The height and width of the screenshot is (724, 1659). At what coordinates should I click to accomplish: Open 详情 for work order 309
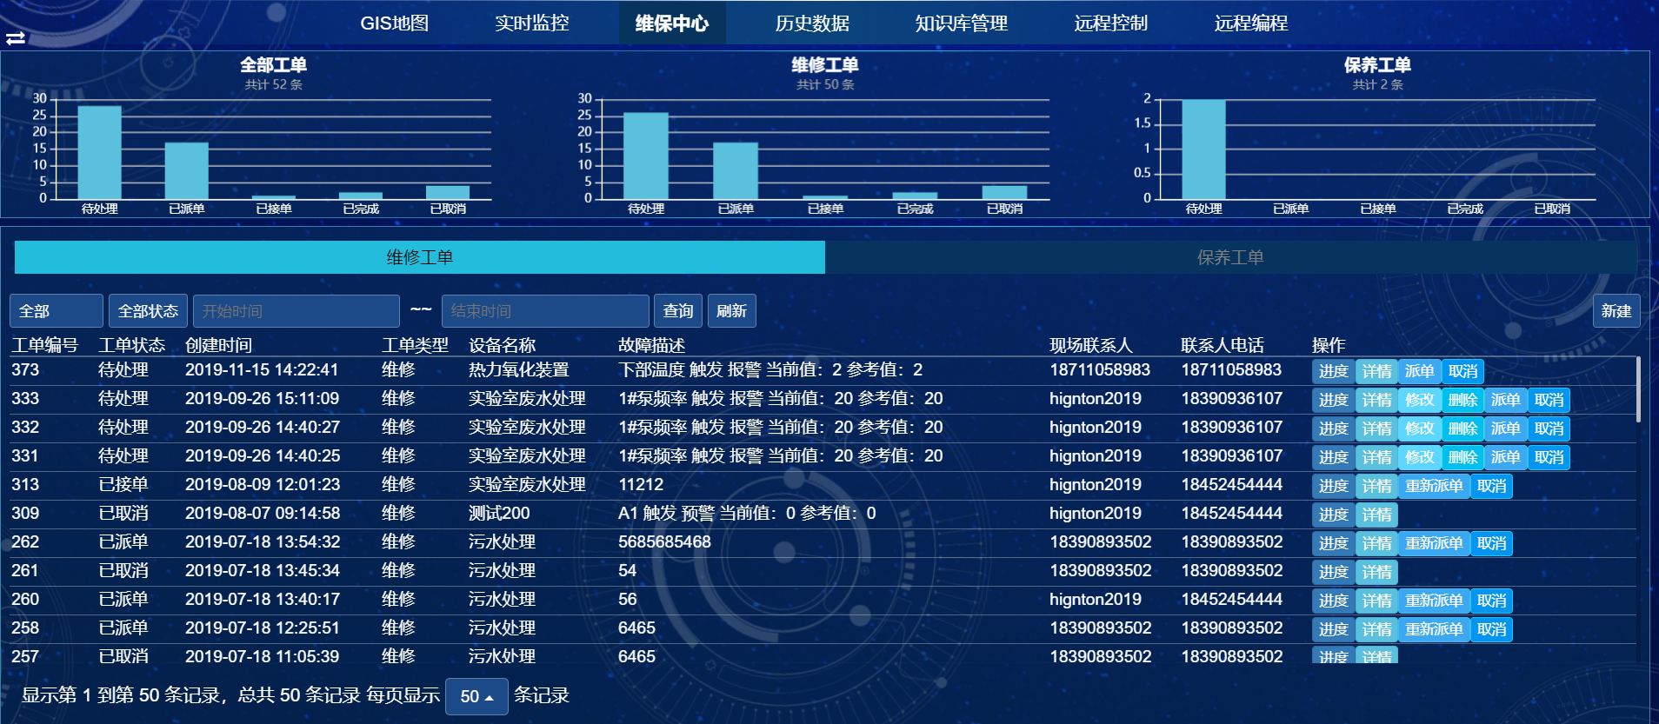pos(1376,515)
